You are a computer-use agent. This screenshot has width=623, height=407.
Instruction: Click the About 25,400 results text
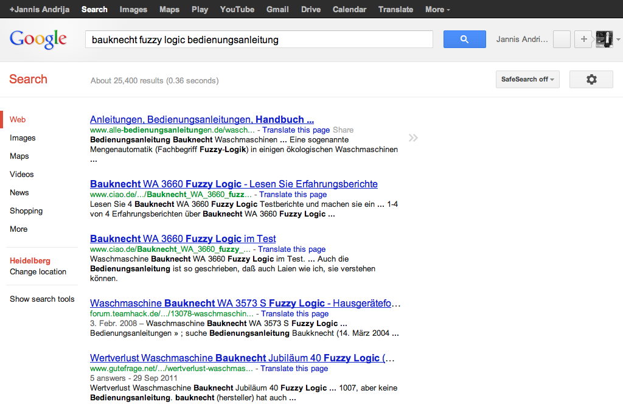[x=155, y=81]
